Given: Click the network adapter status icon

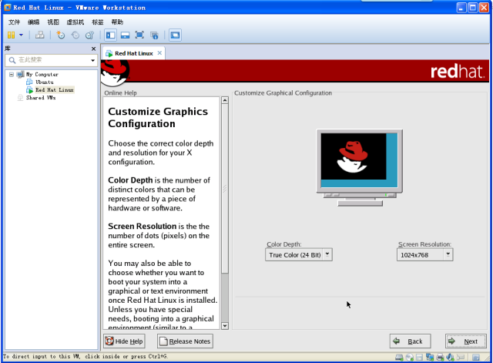Looking at the screenshot, I should click(x=430, y=357).
